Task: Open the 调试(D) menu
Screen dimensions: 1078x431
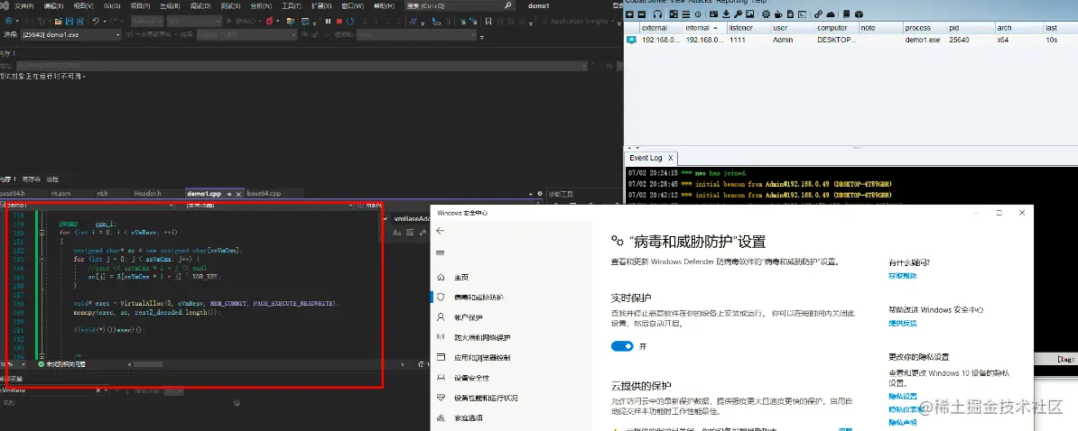Action: click(200, 5)
